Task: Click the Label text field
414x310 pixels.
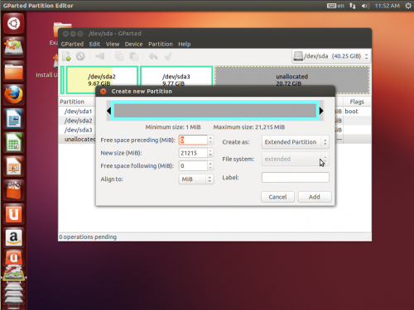Action: [x=296, y=178]
